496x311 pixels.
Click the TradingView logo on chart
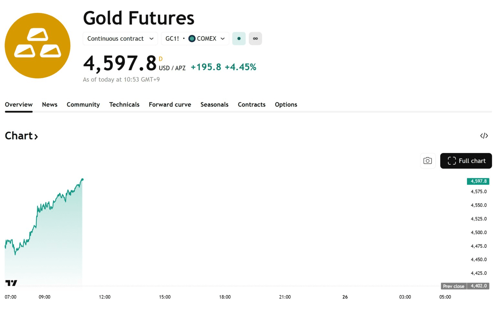11,283
